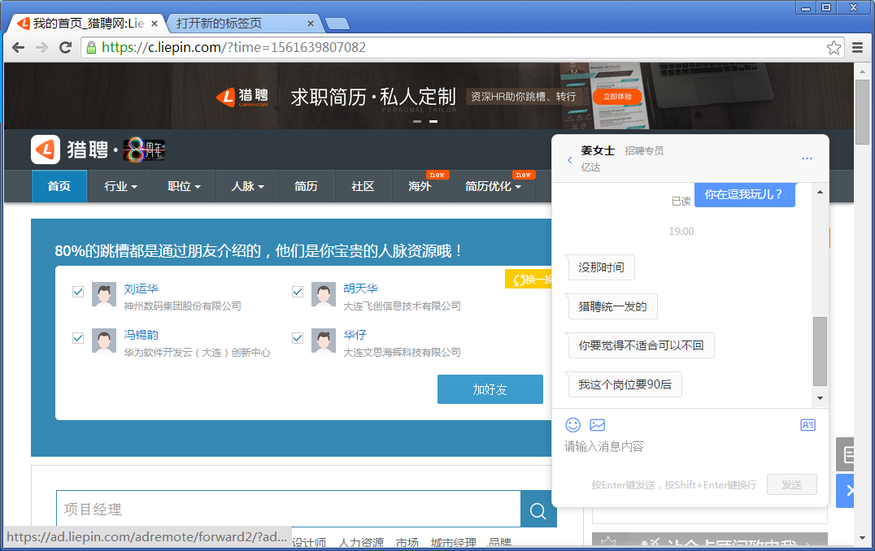Click chat message 猎聘统一发的
Screen dimensions: 875x551
click(x=612, y=306)
